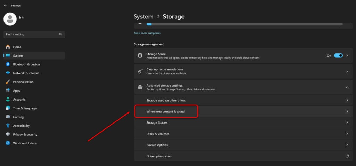
Task: Click the Time & language globe icon
Action: coord(8,108)
